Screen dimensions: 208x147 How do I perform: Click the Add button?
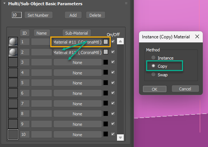coord(73,15)
